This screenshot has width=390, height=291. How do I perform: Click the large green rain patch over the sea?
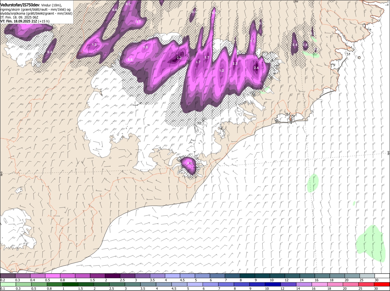point(370,243)
